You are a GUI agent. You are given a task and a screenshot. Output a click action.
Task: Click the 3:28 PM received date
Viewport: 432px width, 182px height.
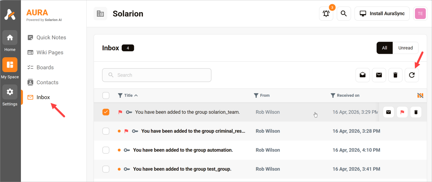click(x=356, y=131)
